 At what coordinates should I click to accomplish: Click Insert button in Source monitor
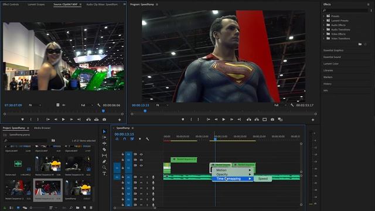click(x=88, y=120)
